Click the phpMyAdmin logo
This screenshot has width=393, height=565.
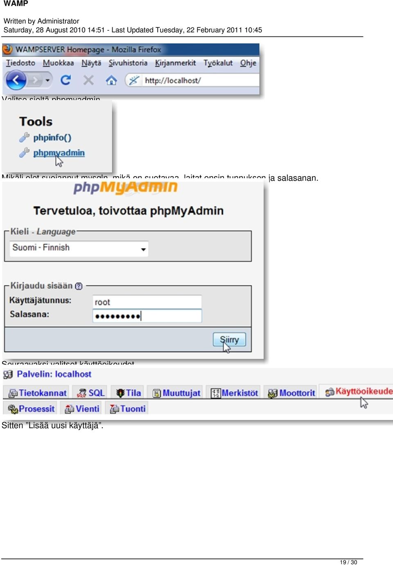125,188
